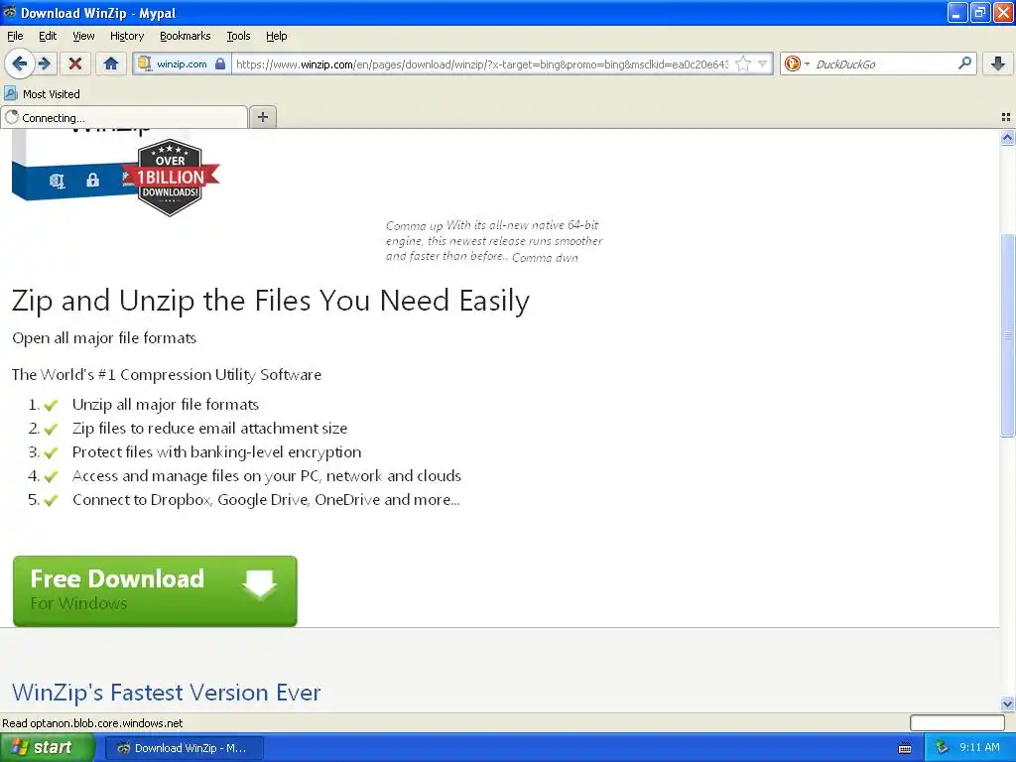Viewport: 1016px width, 762px height.
Task: Open the Edit menu
Action: click(x=48, y=36)
